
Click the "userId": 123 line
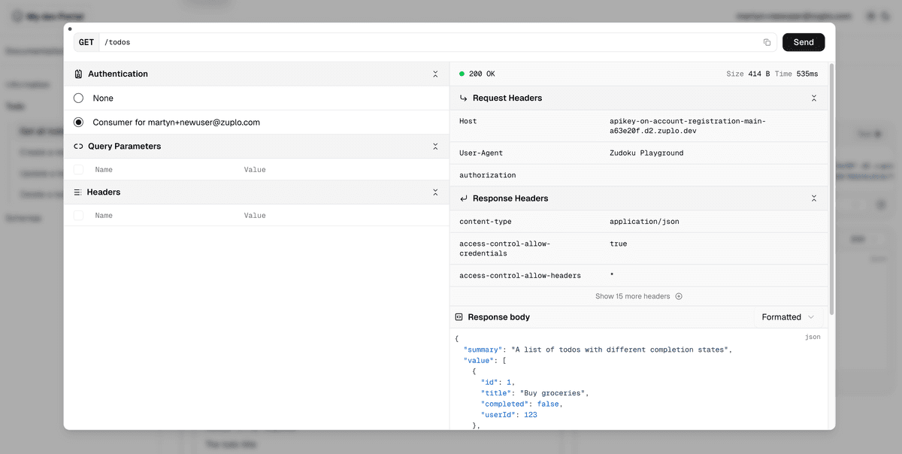(x=509, y=415)
